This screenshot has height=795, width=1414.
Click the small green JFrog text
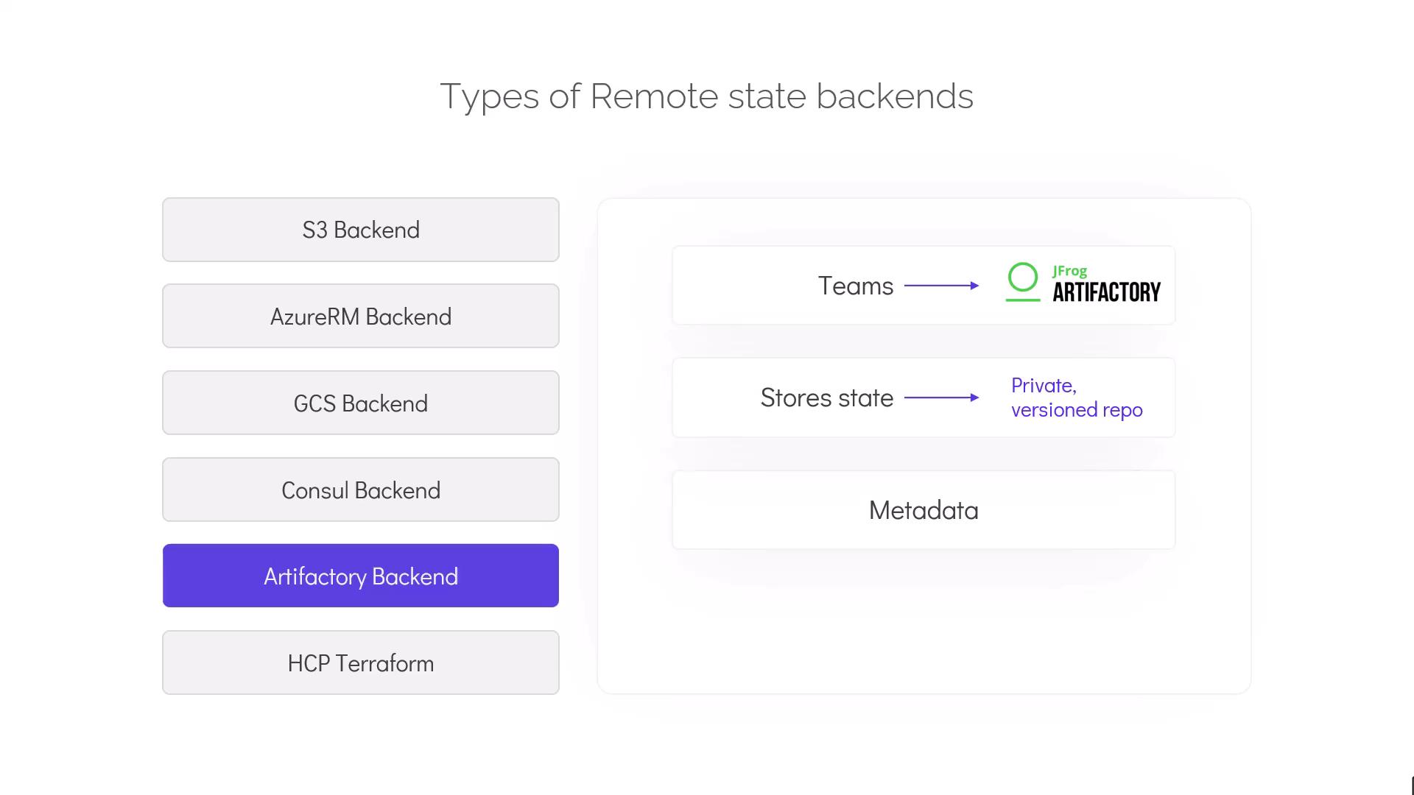[1069, 271]
